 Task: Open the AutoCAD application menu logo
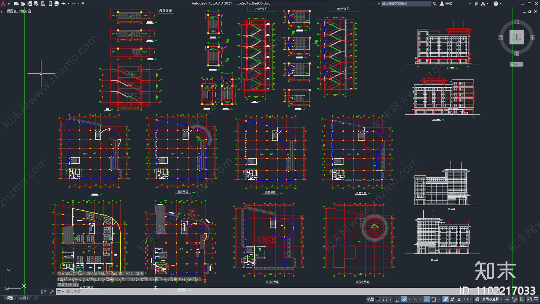click(x=3, y=3)
